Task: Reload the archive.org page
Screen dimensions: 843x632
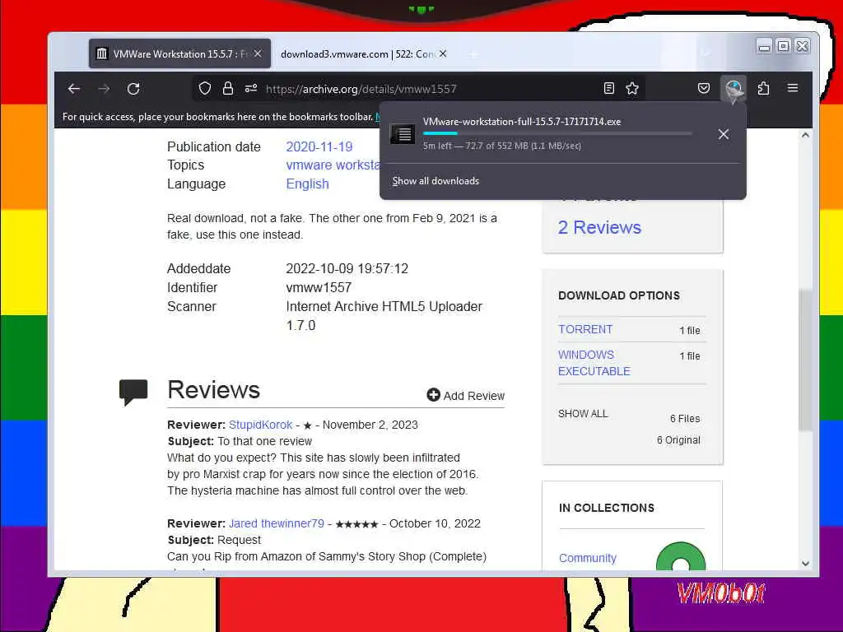Action: coord(133,89)
